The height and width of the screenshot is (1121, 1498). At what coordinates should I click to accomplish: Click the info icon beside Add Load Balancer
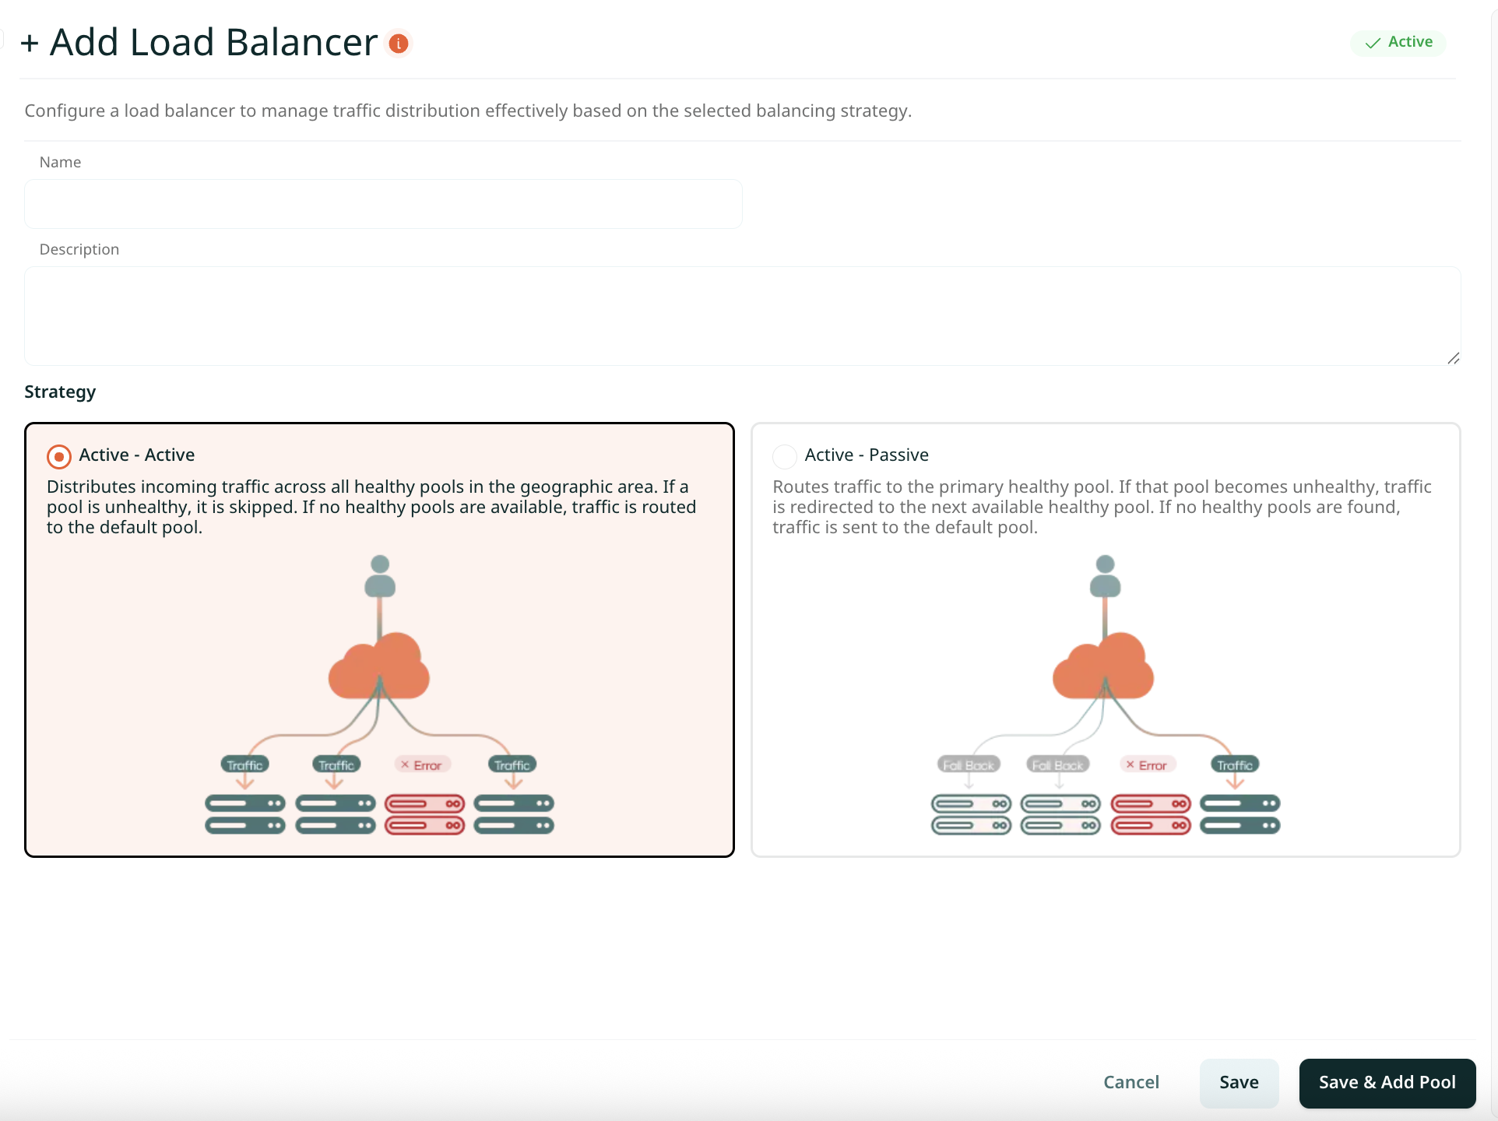coord(399,44)
